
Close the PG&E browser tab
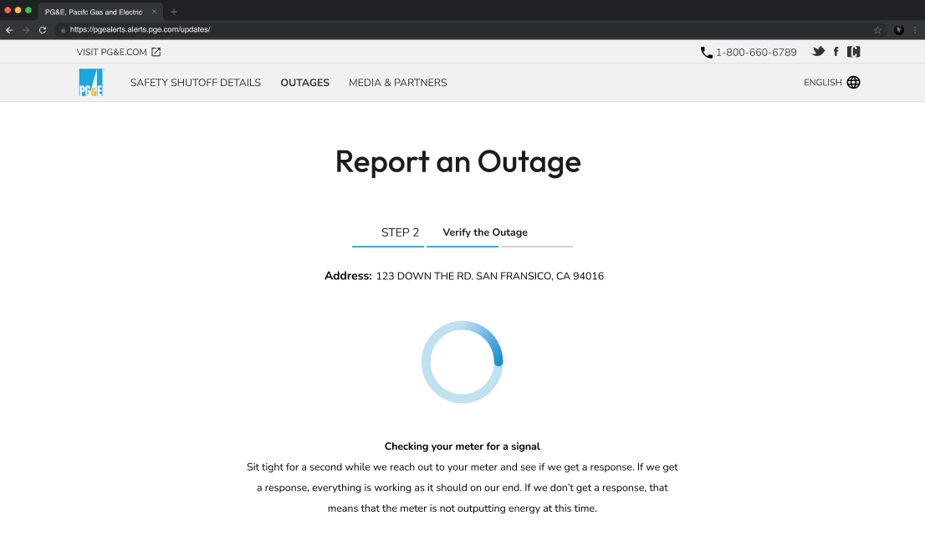[155, 12]
